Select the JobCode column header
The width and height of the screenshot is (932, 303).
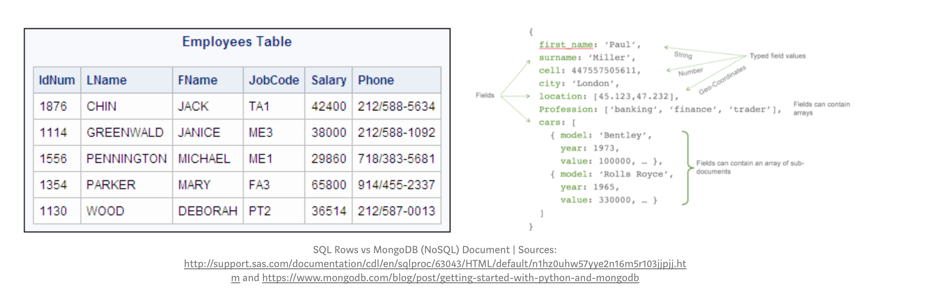point(274,80)
